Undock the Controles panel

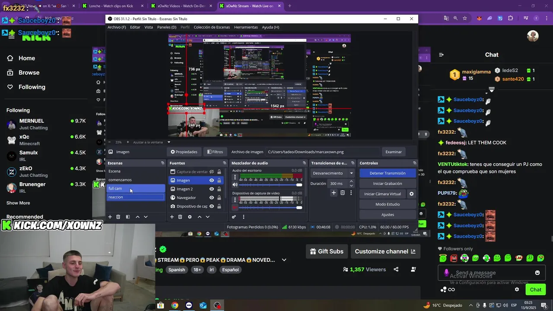[414, 163]
